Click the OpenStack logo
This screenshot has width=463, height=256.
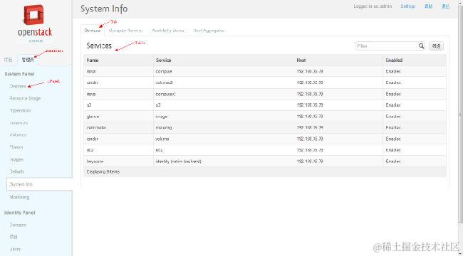click(35, 24)
